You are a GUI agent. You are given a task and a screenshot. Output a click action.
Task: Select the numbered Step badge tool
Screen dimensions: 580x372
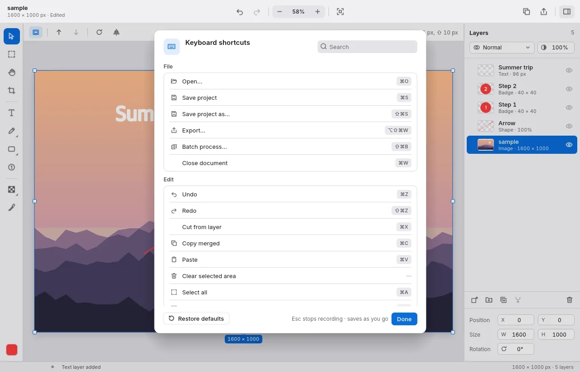click(12, 167)
